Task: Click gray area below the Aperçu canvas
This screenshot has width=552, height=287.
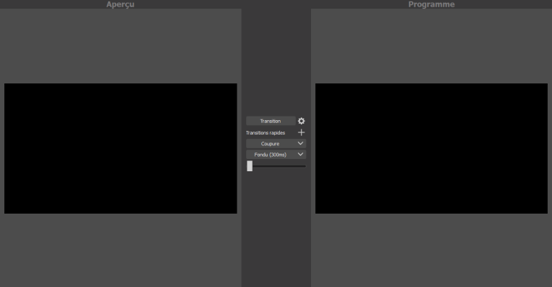Action: (x=121, y=250)
